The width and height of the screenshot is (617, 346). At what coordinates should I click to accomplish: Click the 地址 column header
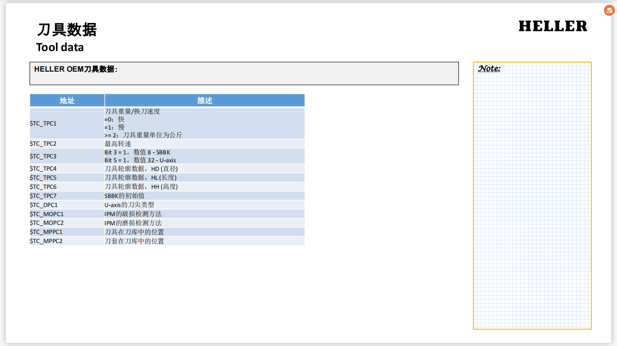[67, 101]
